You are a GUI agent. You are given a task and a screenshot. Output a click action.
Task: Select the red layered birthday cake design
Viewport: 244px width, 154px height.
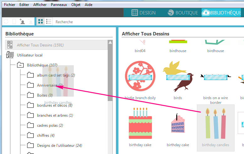click(140, 123)
